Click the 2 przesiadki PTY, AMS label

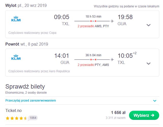pyautogui.click(x=93, y=65)
